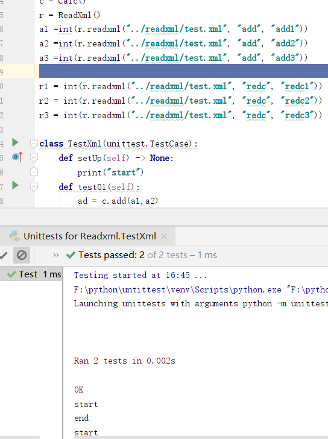Collapse the setUp method fold marker

(34, 158)
